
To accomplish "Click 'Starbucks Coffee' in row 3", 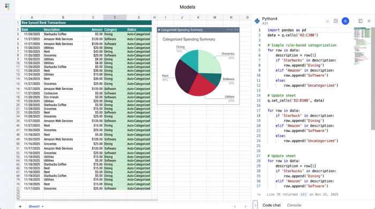I will [55, 34].
